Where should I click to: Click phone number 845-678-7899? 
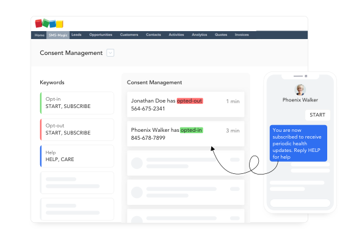click(x=148, y=138)
